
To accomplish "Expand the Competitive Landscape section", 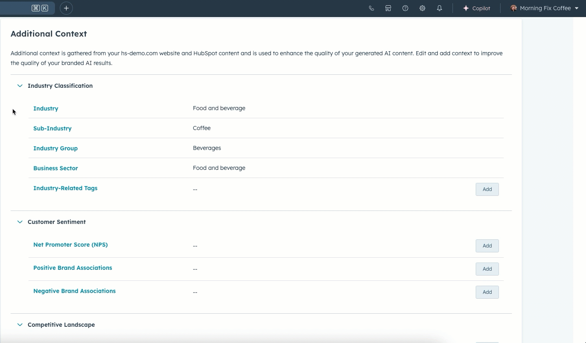I will click(20, 325).
